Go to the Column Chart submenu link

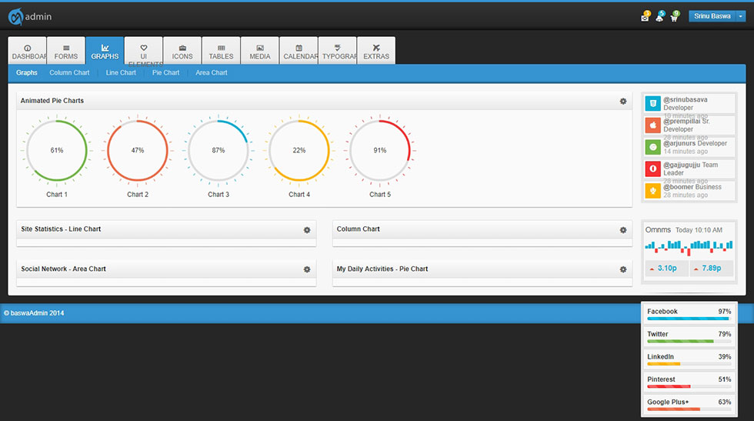point(69,72)
